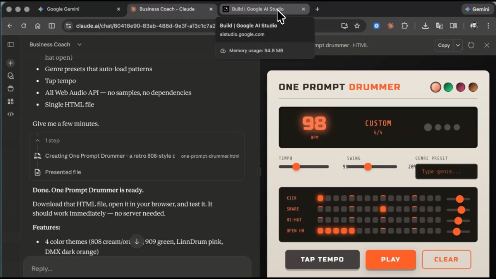The image size is (496, 279).
Task: Go back using browser back arrow
Action: coord(10,26)
